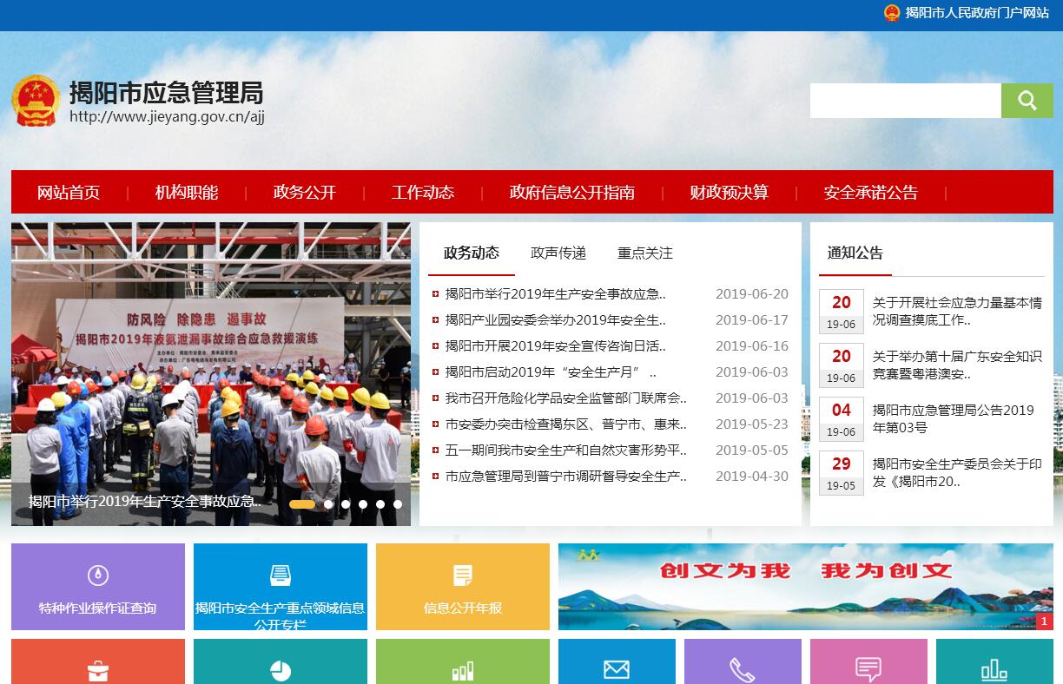Click in the search text field
The height and width of the screenshot is (684, 1063).
[x=905, y=101]
